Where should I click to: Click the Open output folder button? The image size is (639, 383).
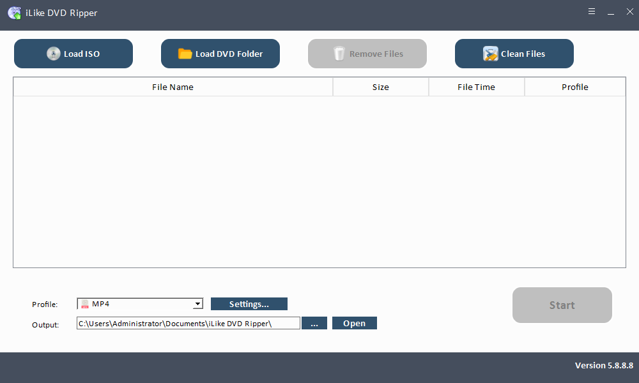[355, 323]
